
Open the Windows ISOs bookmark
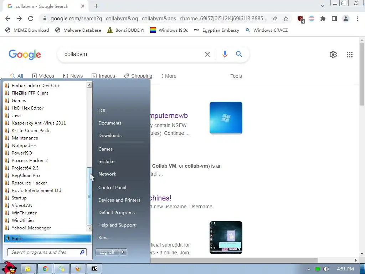click(x=169, y=30)
